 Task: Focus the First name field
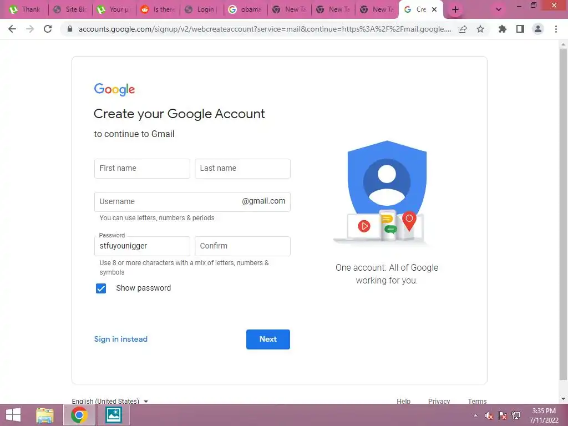(142, 169)
